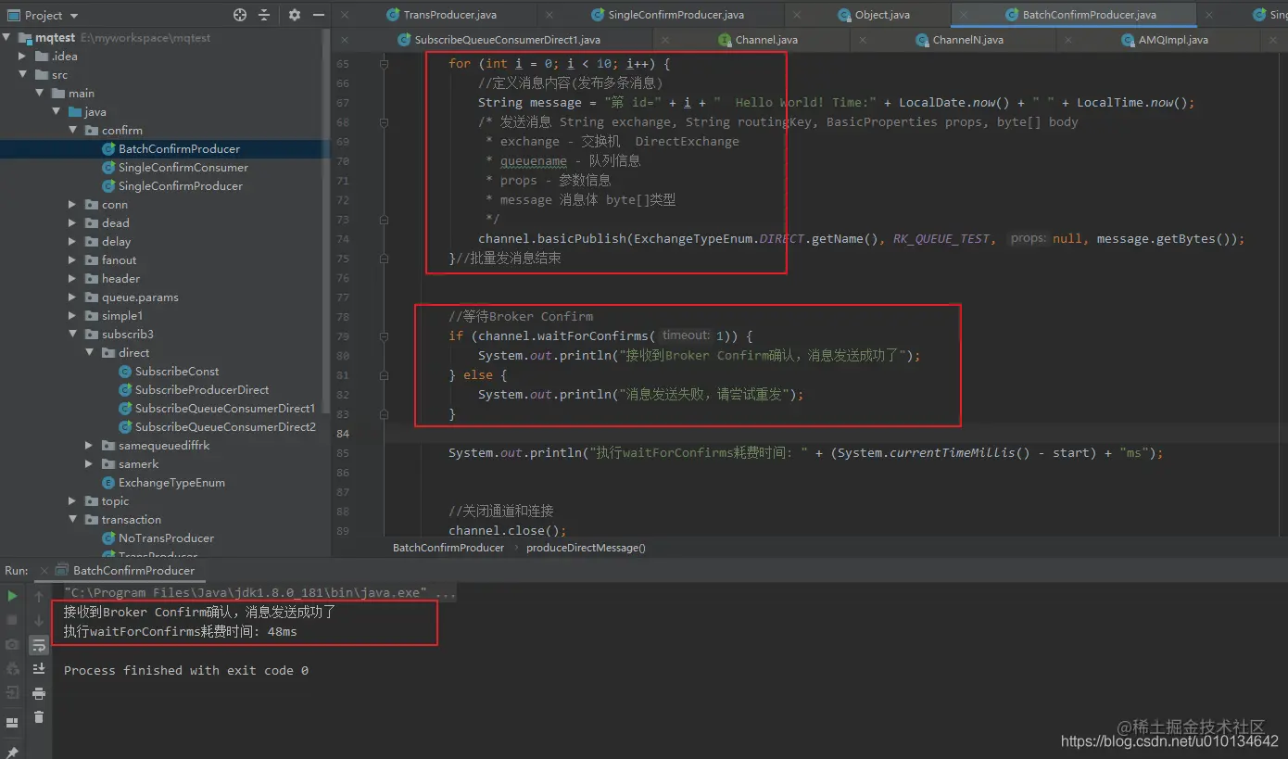Image resolution: width=1288 pixels, height=759 pixels.
Task: Collapse the confirm package
Action: pos(72,131)
